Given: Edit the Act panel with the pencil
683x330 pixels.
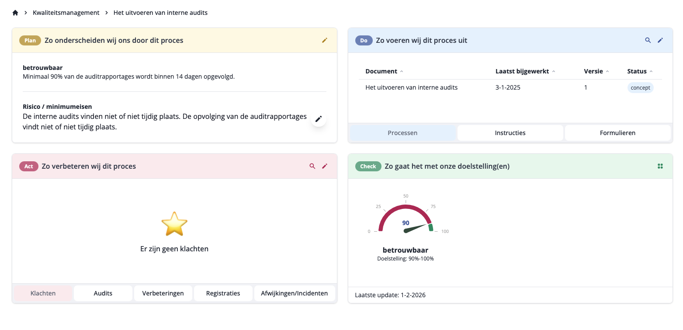Looking at the screenshot, I should (325, 166).
